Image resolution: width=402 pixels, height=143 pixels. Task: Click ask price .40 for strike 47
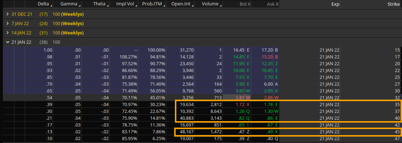pos(269,139)
